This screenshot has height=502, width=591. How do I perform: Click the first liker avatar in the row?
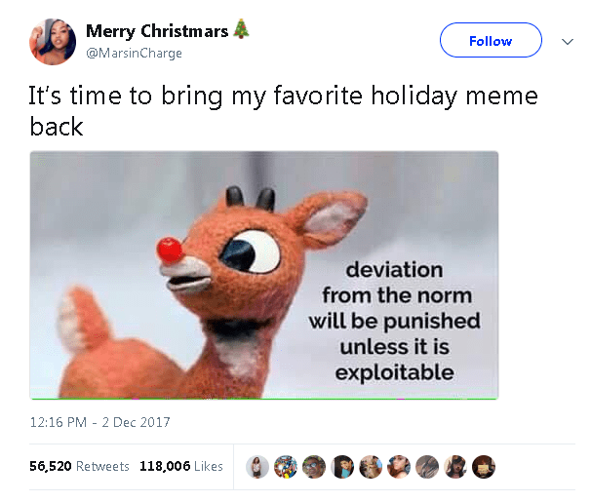click(x=257, y=467)
